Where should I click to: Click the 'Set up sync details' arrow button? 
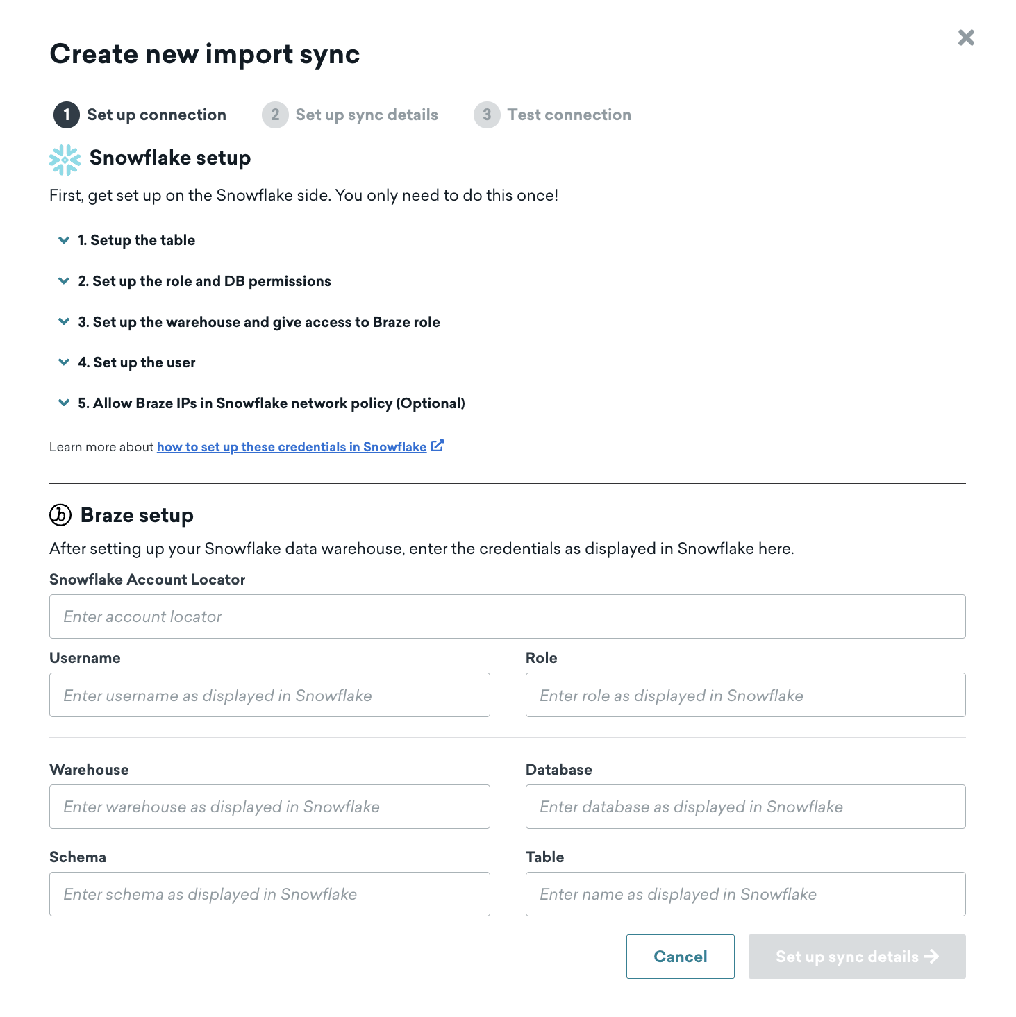856,957
